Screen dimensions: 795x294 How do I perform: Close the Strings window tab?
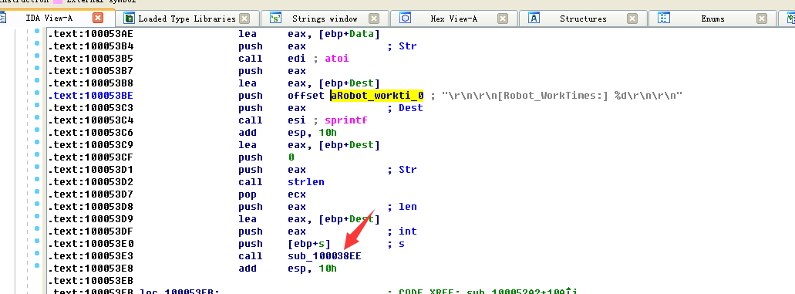pyautogui.click(x=374, y=19)
